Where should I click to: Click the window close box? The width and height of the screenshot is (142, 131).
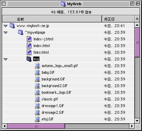4,4
